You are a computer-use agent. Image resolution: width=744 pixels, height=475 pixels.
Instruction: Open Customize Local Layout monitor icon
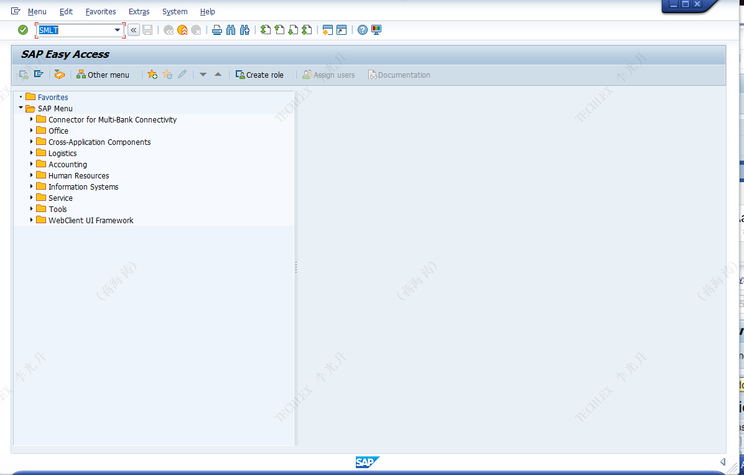pos(376,30)
